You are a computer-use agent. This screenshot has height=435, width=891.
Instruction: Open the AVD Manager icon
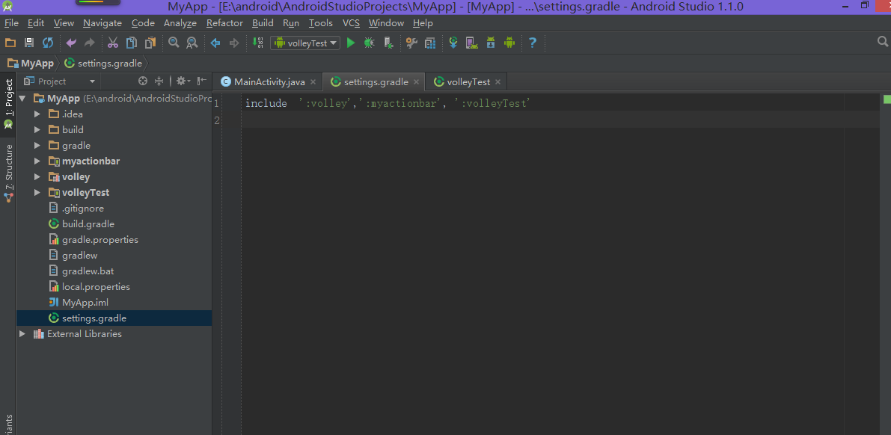pos(471,43)
